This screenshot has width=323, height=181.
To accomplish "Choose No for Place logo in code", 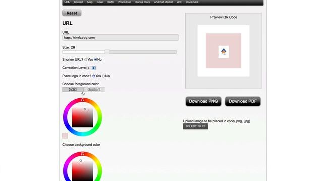I will [103, 76].
